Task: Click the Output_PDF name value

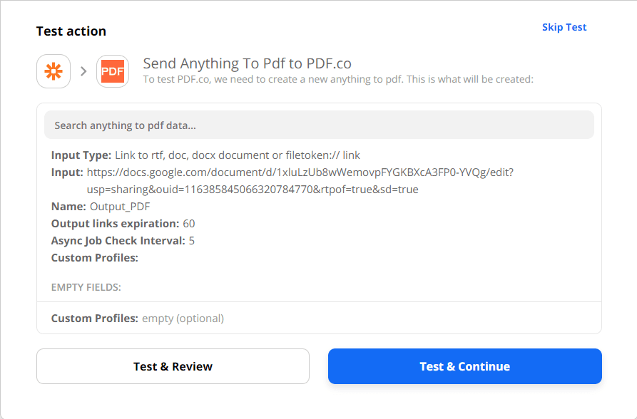Action: tap(110, 206)
